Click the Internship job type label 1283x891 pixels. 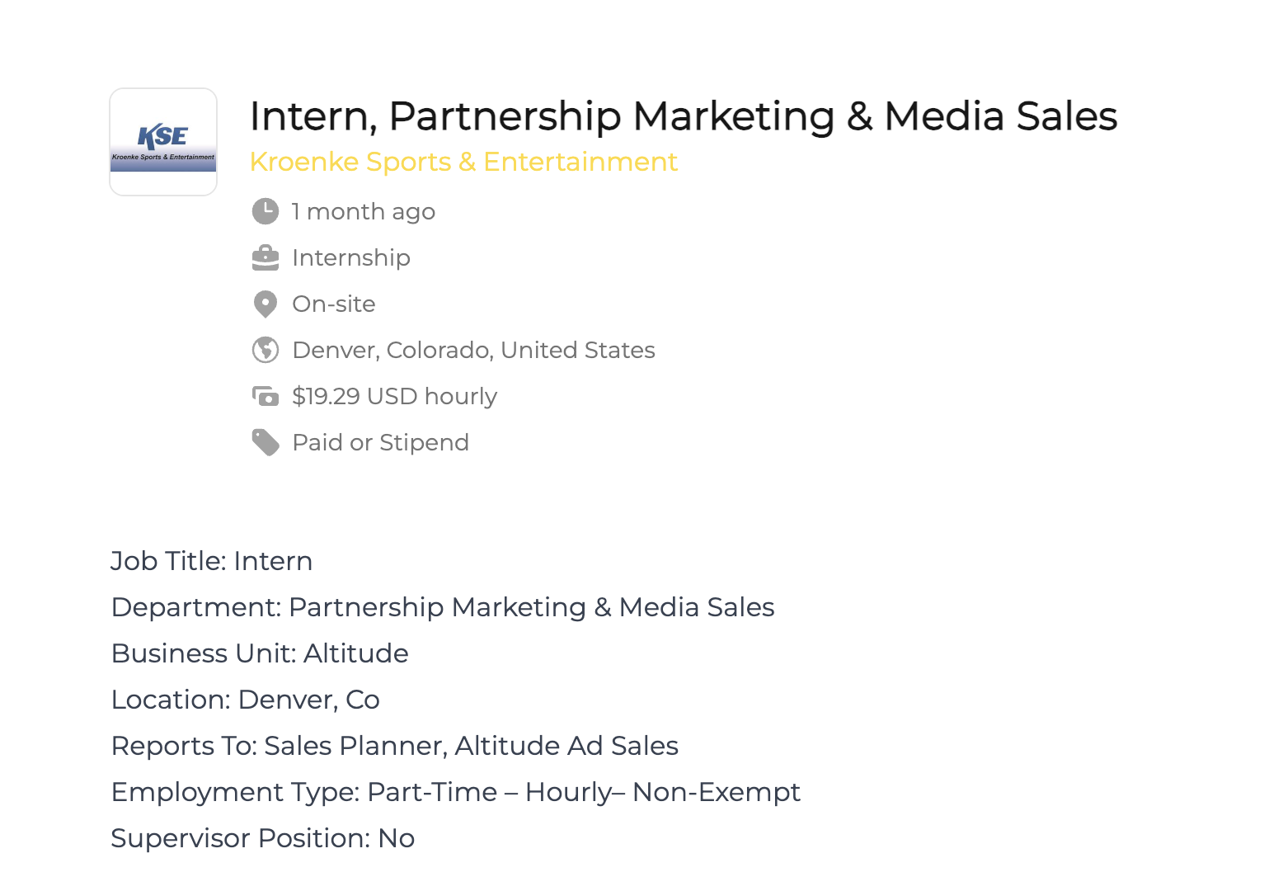click(351, 258)
